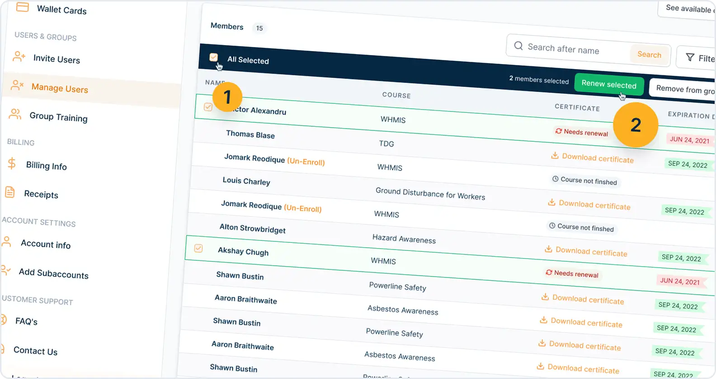The image size is (716, 379).
Task: Click the TDG course cell
Action: coord(386,143)
